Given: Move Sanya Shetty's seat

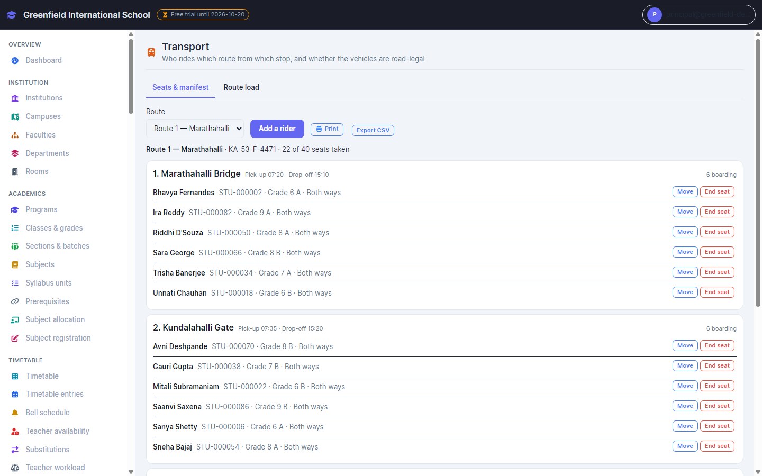Looking at the screenshot, I should (685, 426).
